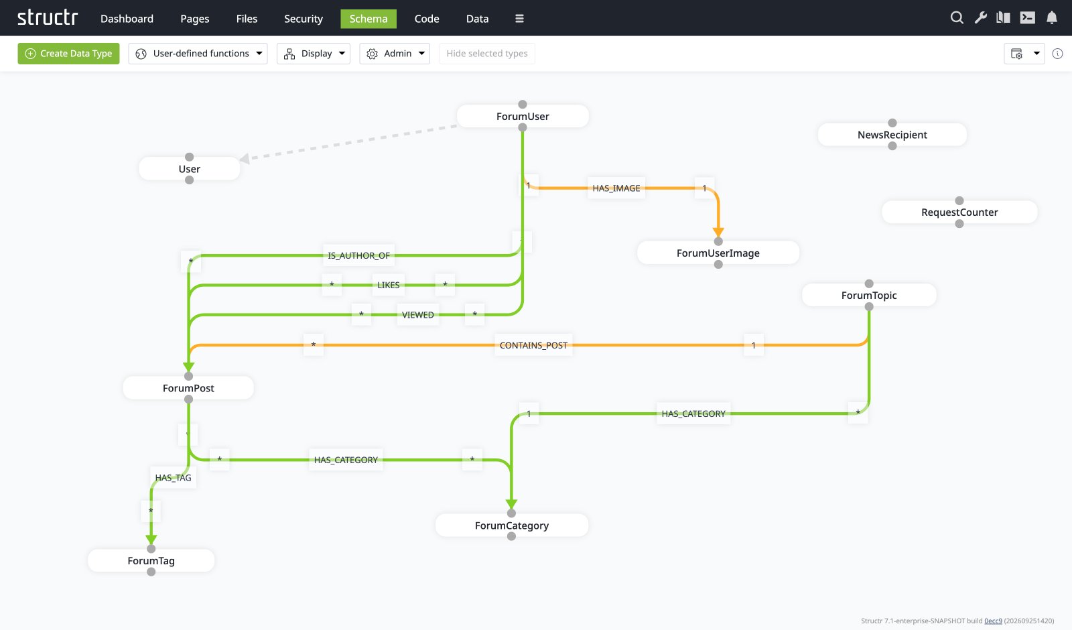1072x630 pixels.
Task: Switch to the Security tab
Action: tap(304, 19)
